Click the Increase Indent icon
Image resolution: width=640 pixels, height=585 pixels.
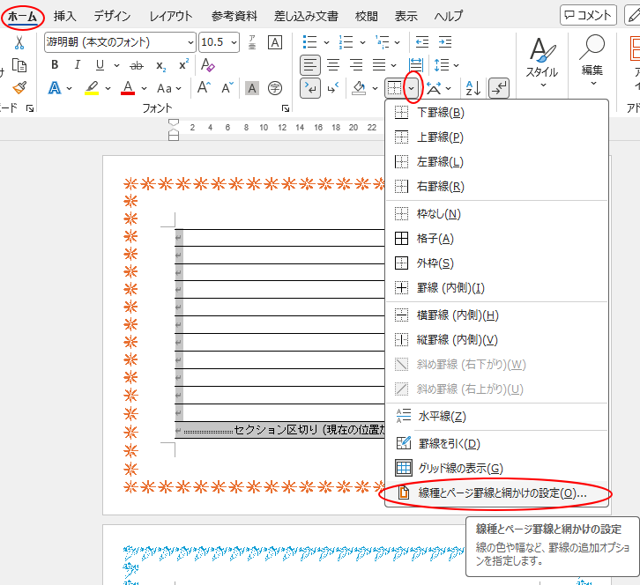(x=445, y=42)
